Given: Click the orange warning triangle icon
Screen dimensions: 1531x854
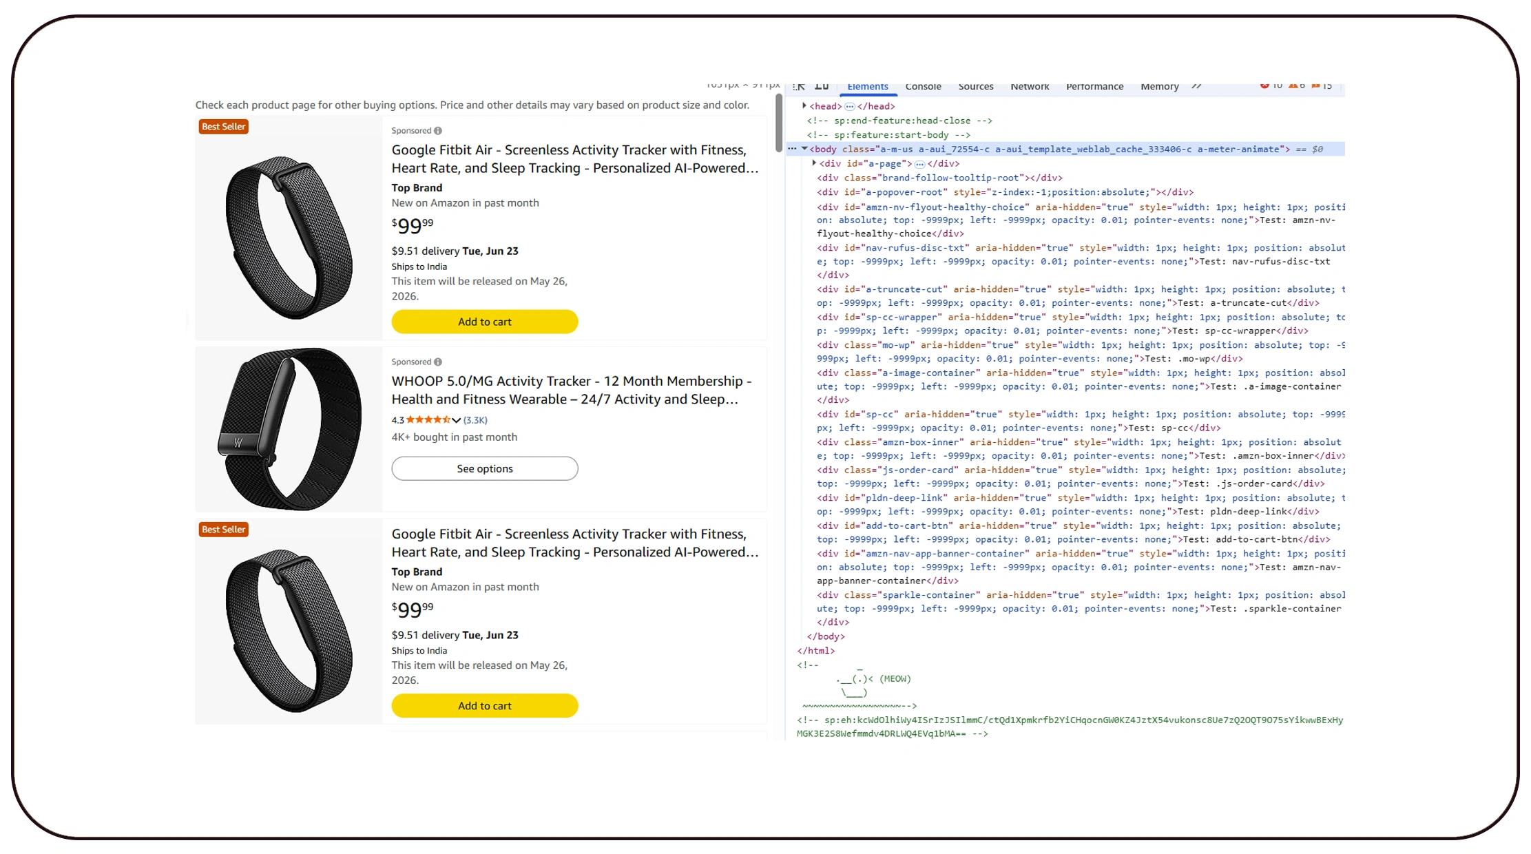Looking at the screenshot, I should [x=1293, y=86].
